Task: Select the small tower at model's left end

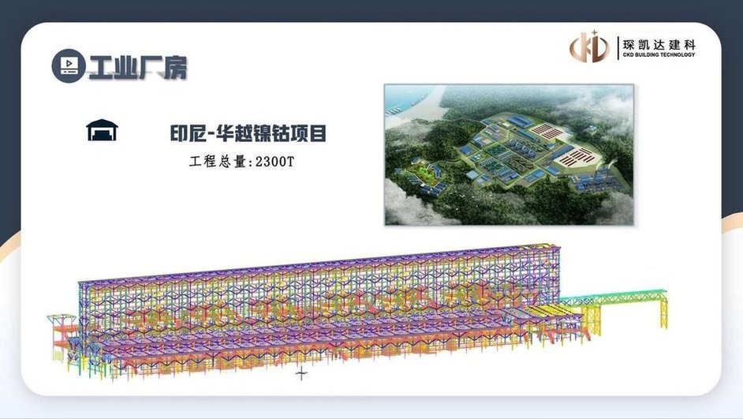Action: pyautogui.click(x=60, y=331)
